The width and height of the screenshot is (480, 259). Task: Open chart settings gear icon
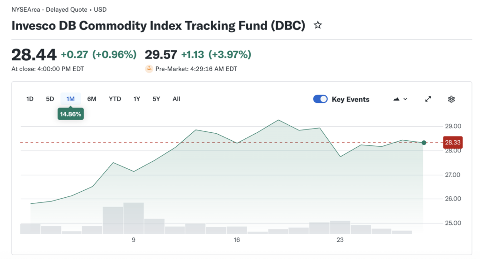pos(451,99)
